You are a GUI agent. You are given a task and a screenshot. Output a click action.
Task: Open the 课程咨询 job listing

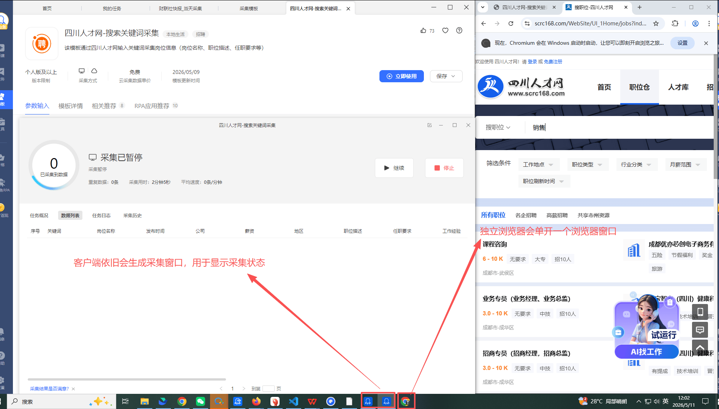495,244
